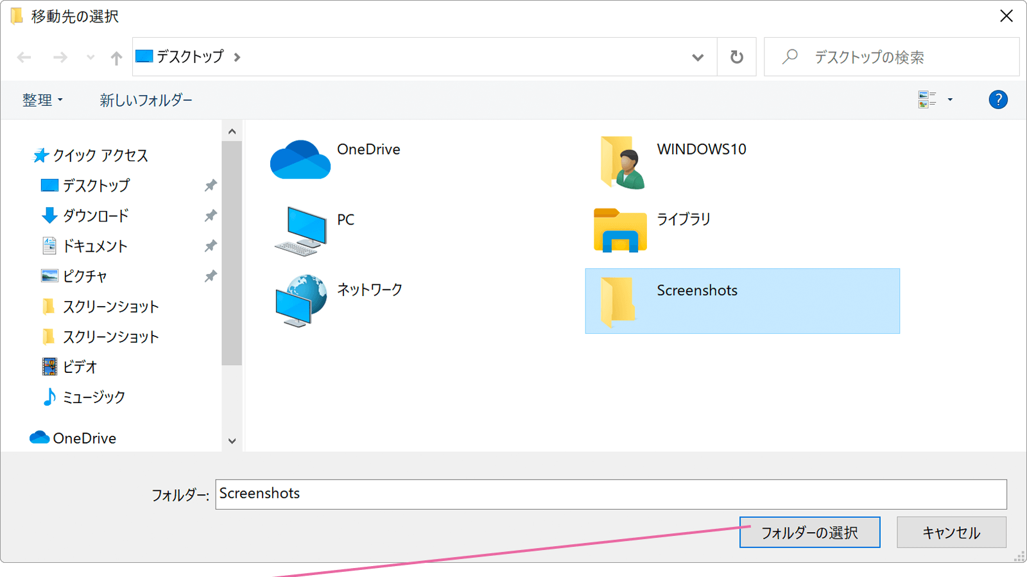The width and height of the screenshot is (1027, 577).
Task: Click the pin icon beside ドキュメント
Action: click(x=211, y=246)
